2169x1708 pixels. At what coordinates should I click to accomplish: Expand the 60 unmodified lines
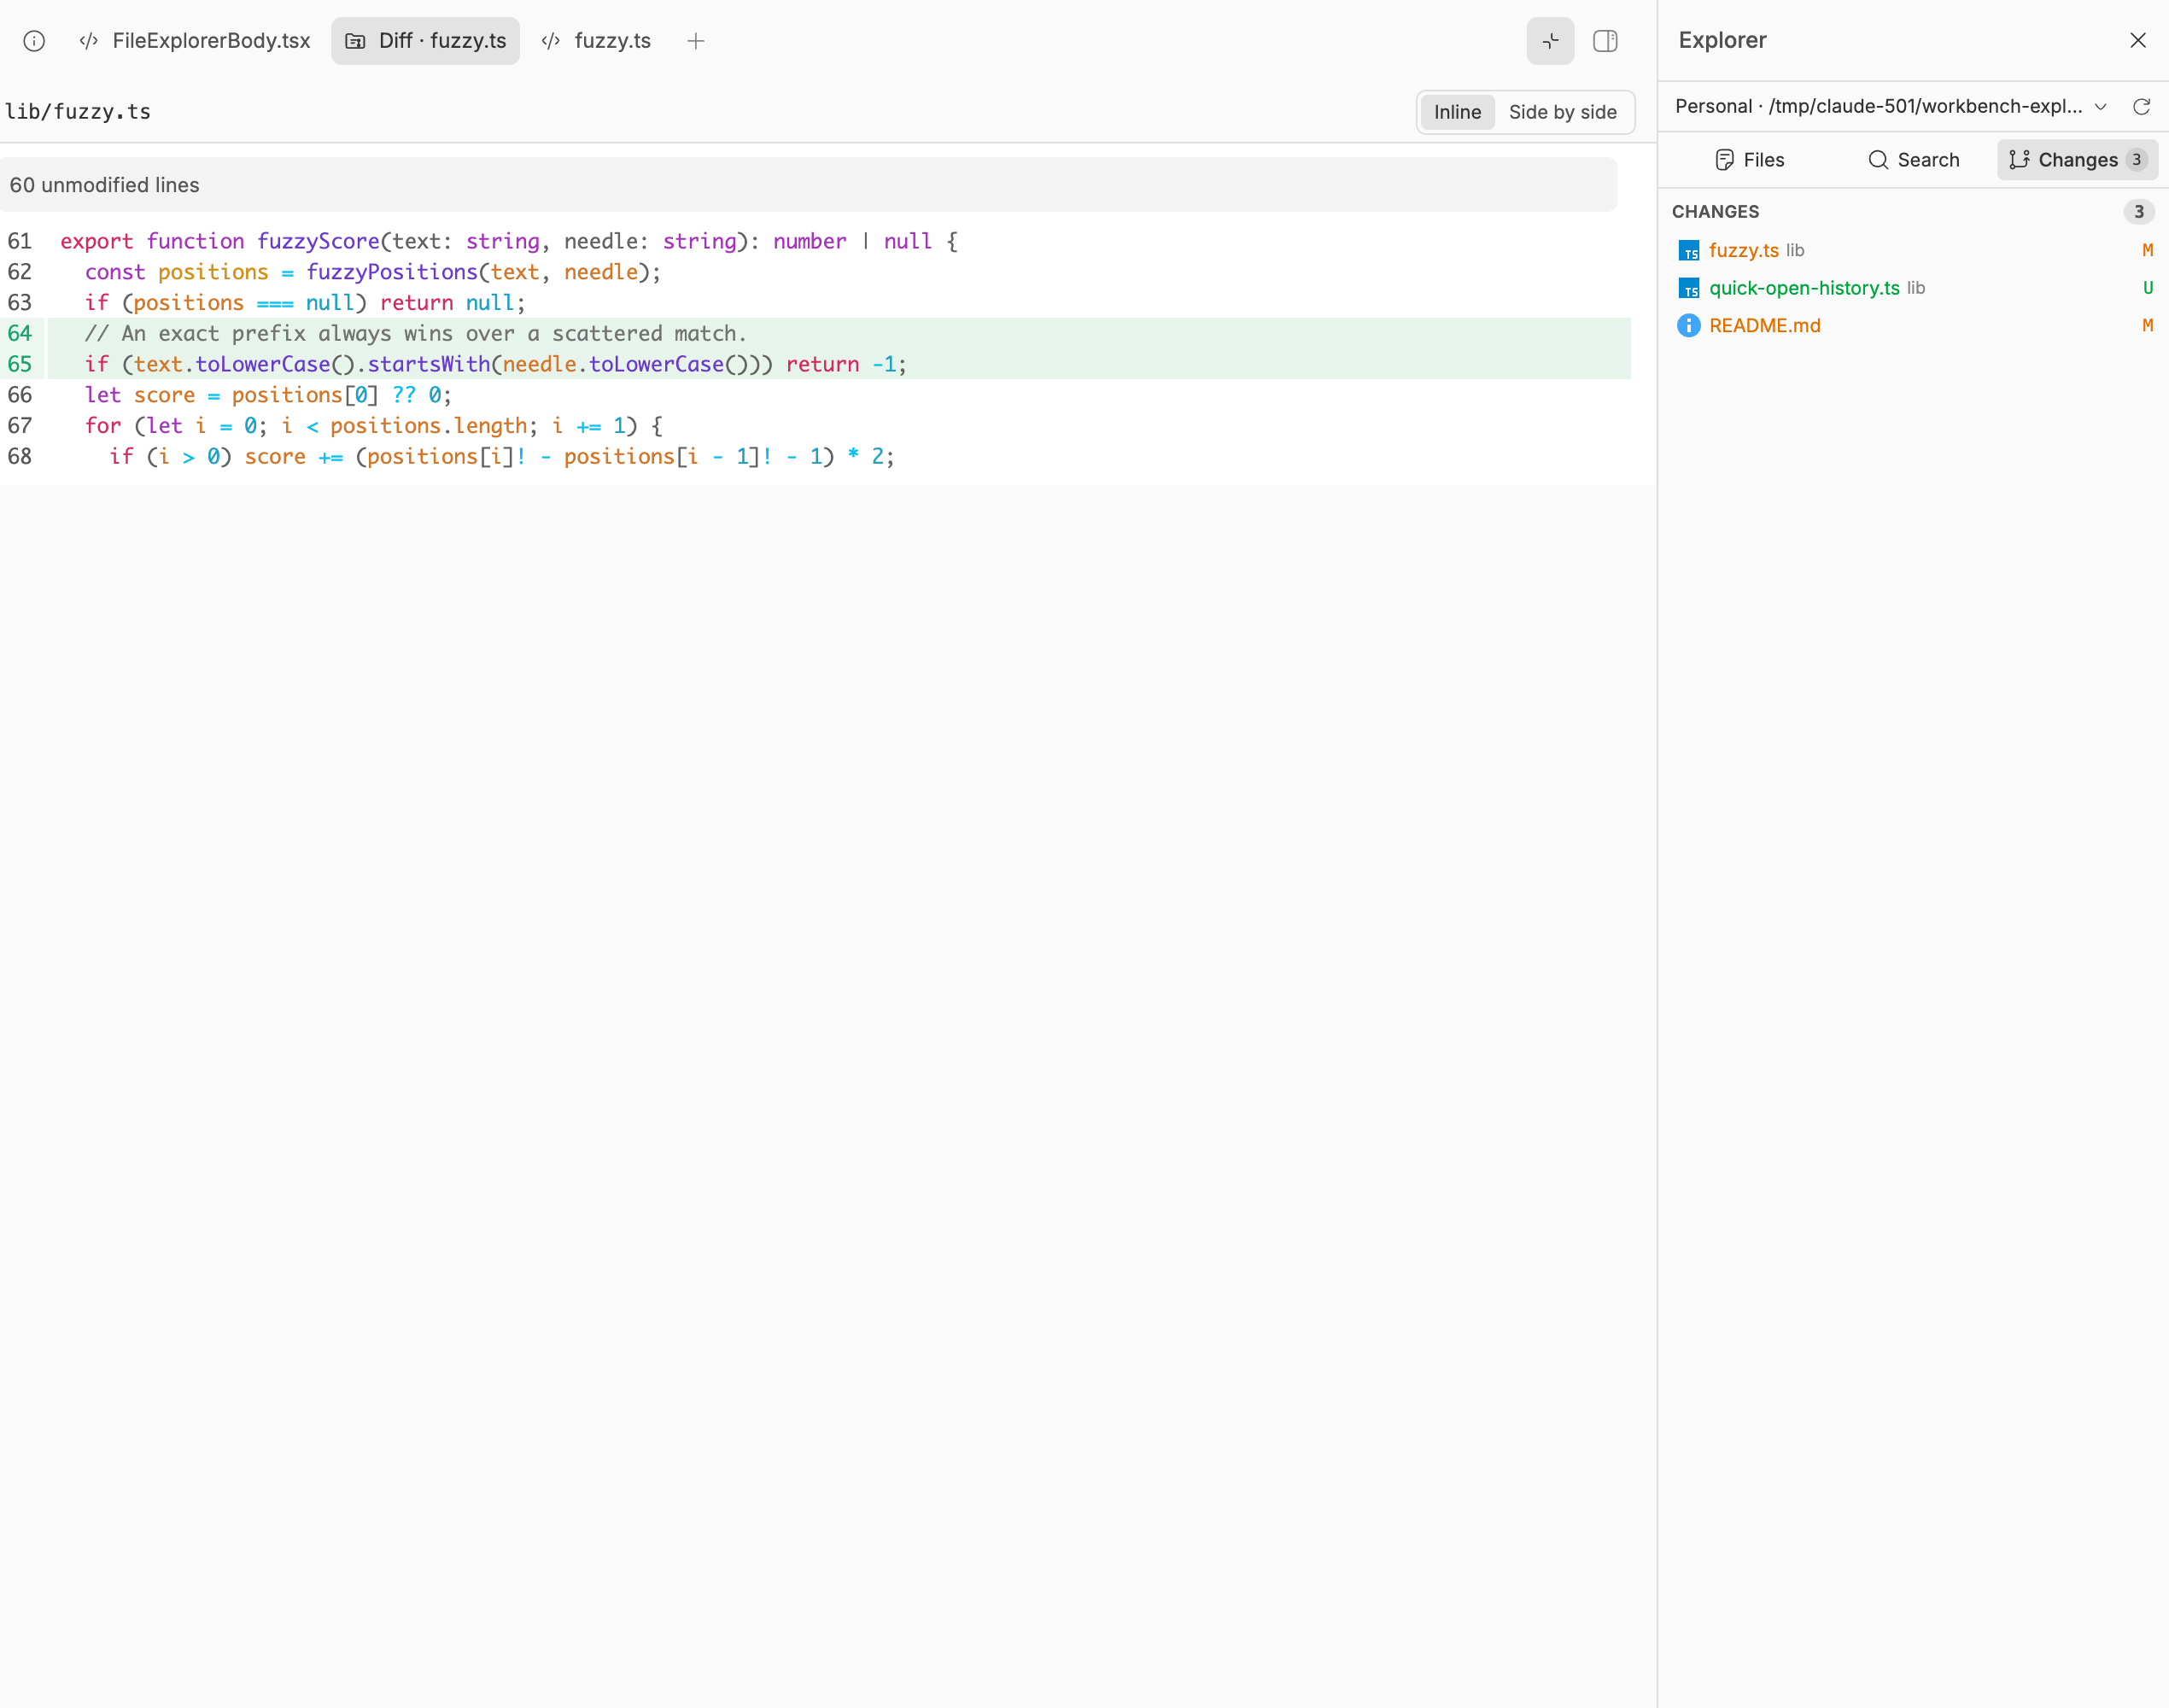808,185
